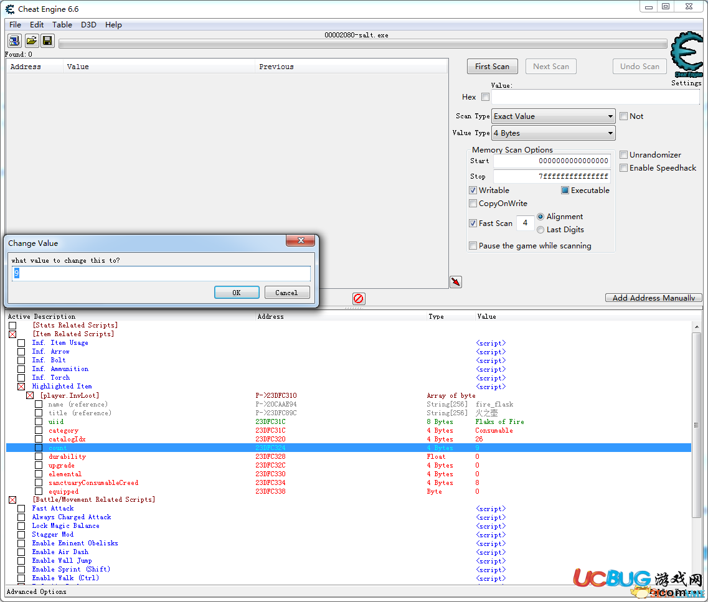The image size is (708, 602).
Task: Activate the Stats Related Scripts checkbox
Action: pos(12,326)
